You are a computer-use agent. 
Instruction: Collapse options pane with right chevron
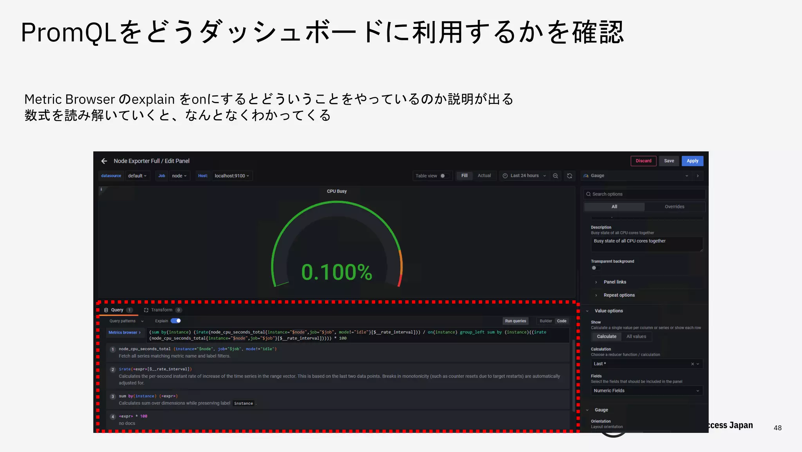coord(698,176)
